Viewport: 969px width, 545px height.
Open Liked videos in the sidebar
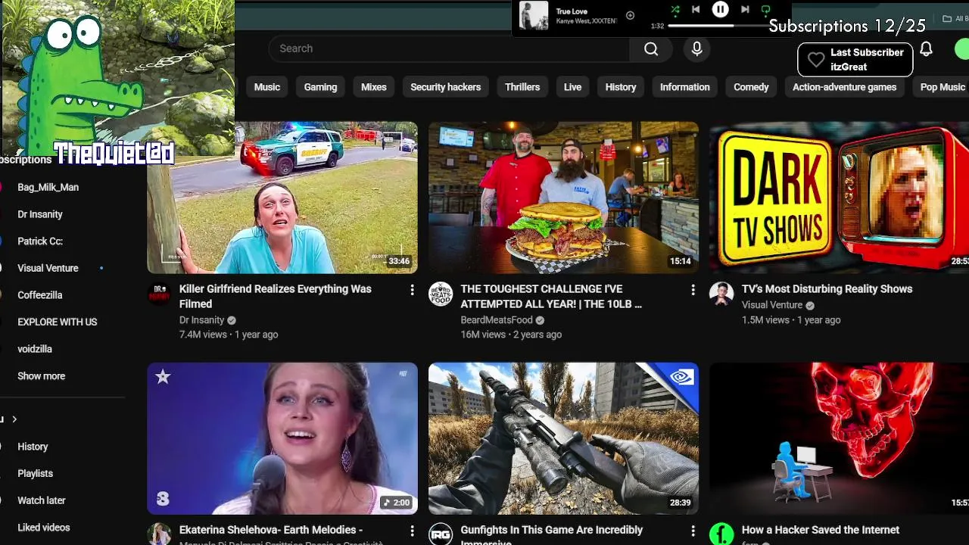point(44,528)
